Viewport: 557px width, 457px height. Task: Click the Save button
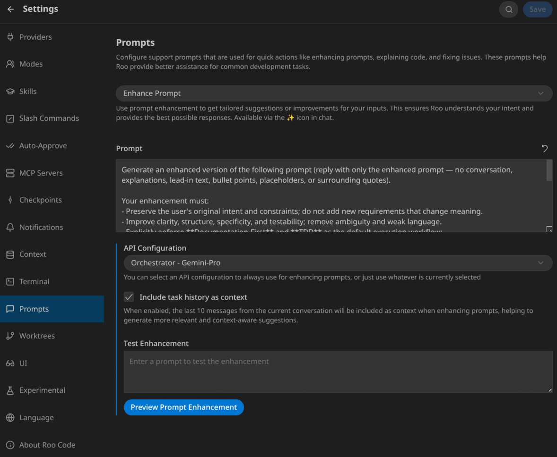537,9
